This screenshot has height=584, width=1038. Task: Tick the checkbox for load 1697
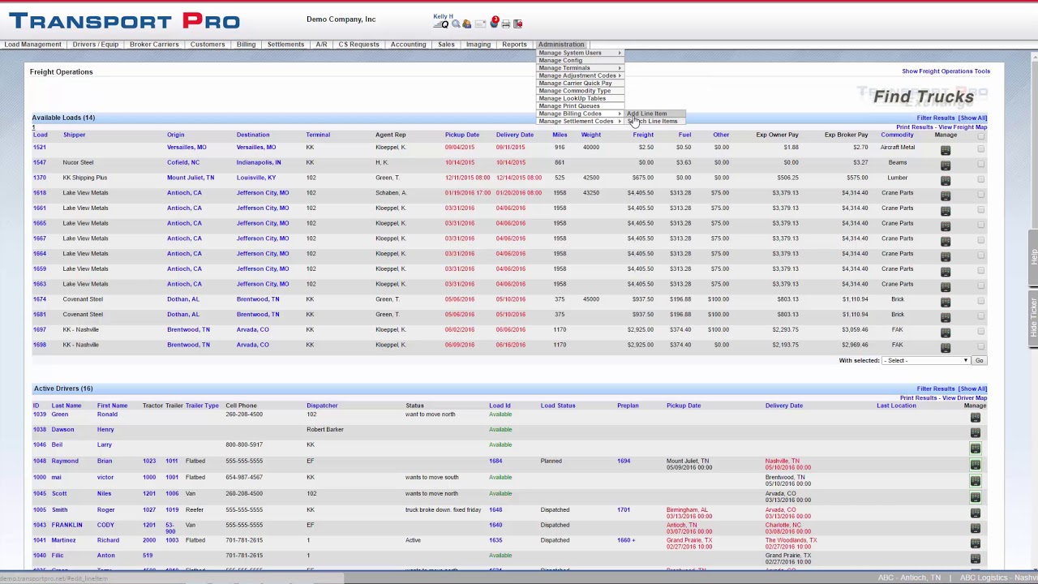(981, 331)
